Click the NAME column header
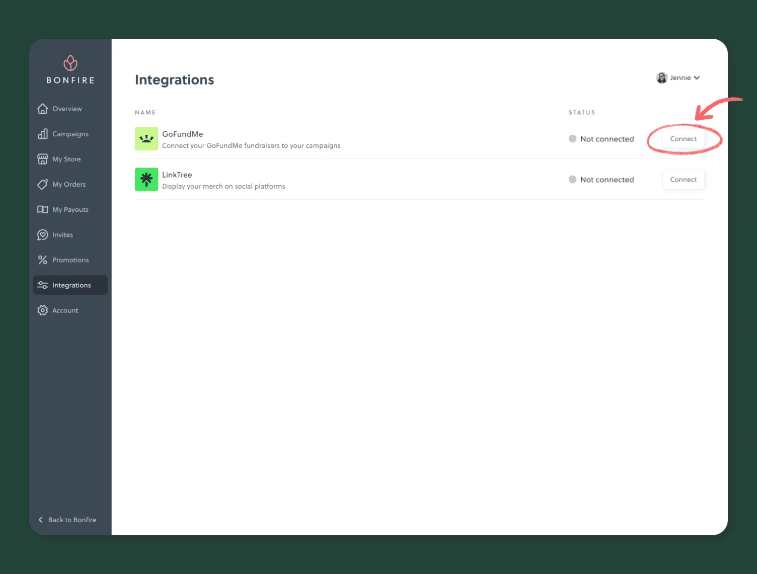757x574 pixels. click(145, 113)
